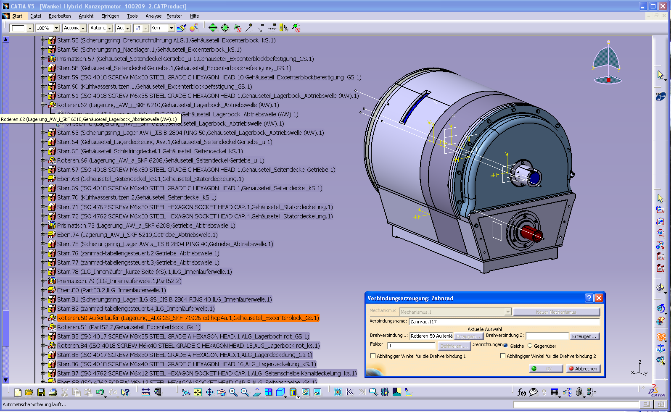This screenshot has width=671, height=412.
Task: Click the Faktor input field
Action: point(412,346)
